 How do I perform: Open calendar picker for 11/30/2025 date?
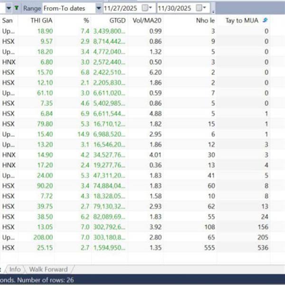click(201, 8)
